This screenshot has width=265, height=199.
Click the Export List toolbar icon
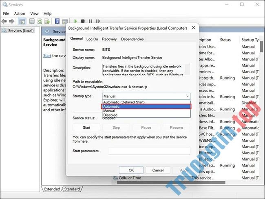[x=47, y=21]
